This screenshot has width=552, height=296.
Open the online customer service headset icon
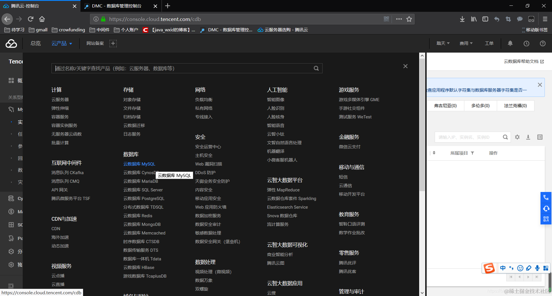pos(546,208)
